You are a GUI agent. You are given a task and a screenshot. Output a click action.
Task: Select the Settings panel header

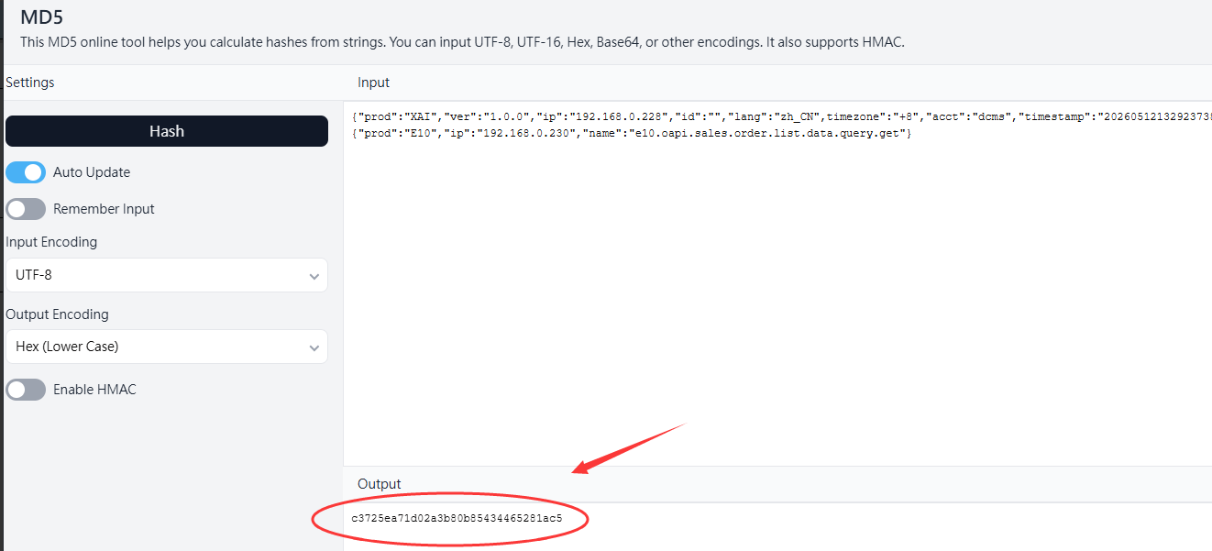point(30,83)
